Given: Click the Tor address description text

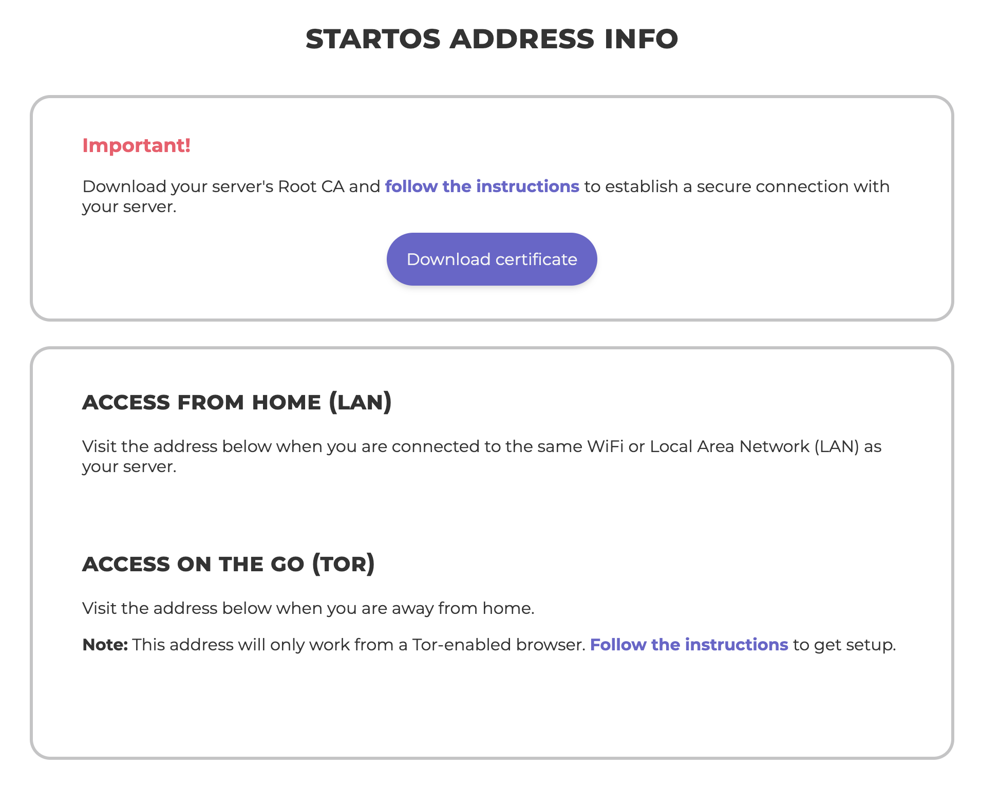Looking at the screenshot, I should pos(308,608).
